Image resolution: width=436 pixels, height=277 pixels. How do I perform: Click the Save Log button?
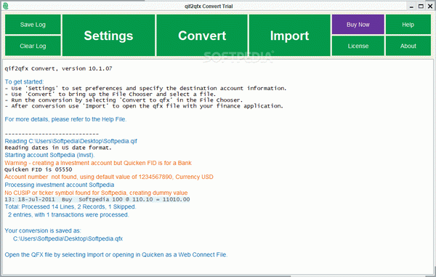pyautogui.click(x=33, y=25)
